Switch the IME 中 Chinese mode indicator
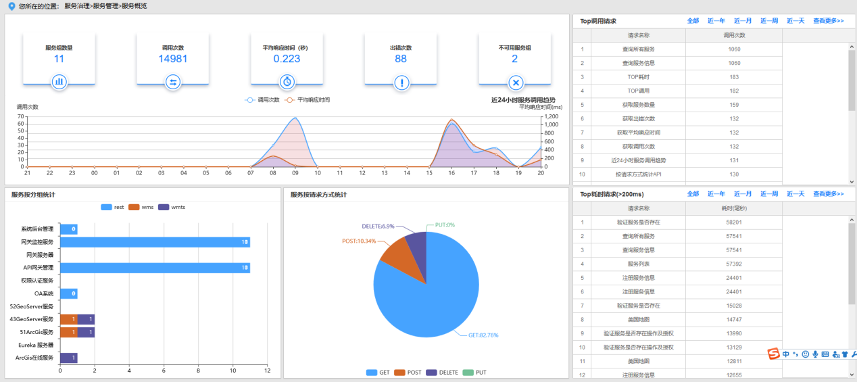The image size is (857, 382). (x=786, y=354)
